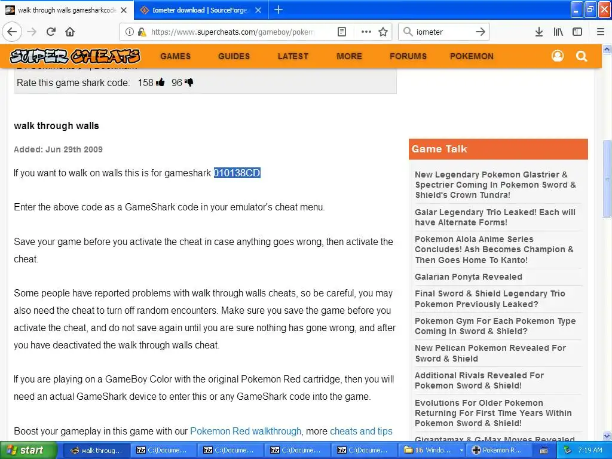The image size is (612, 459).
Task: Go back to the previous page
Action: coord(12,32)
